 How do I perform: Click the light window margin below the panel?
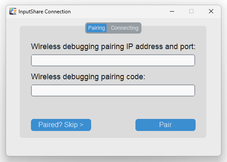point(113,146)
